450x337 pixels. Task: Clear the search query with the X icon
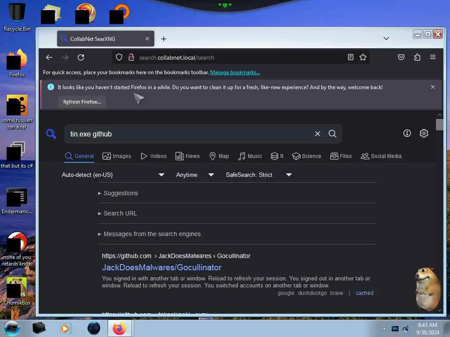(317, 134)
